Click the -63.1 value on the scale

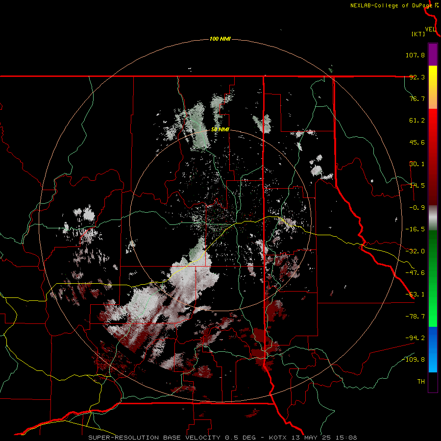pyautogui.click(x=415, y=294)
